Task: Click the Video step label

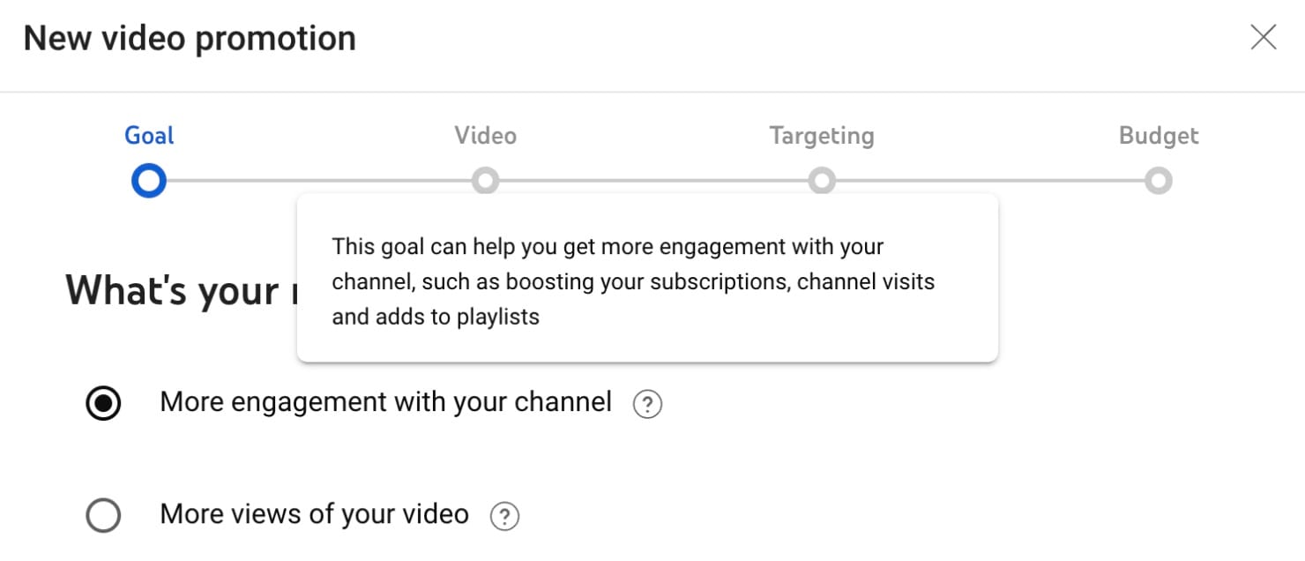Action: click(486, 135)
